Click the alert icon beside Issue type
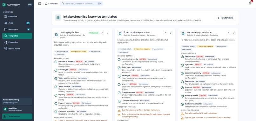The image size is (256, 121). (x=119, y=76)
